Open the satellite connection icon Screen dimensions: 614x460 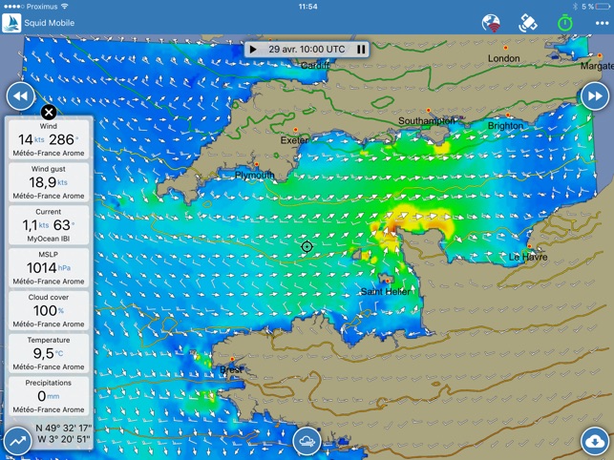[527, 23]
